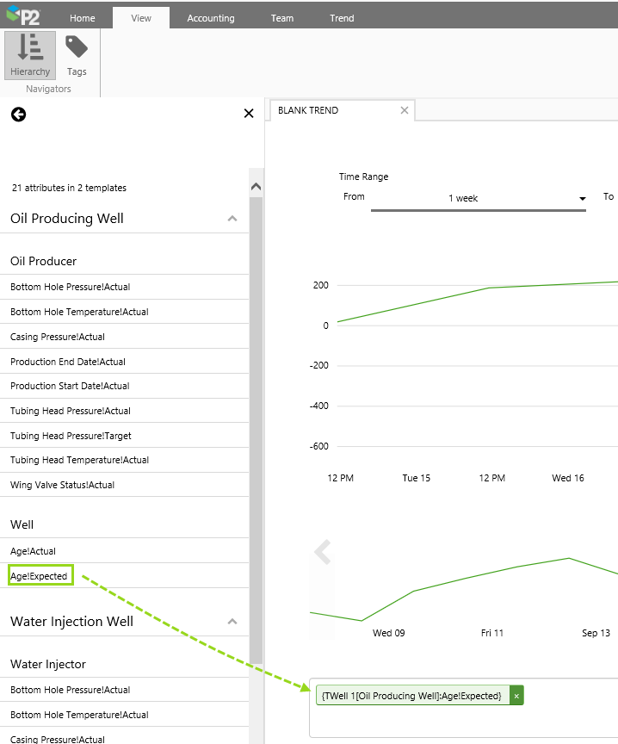The image size is (618, 744).
Task: Open the 1 week time range dropdown
Action: click(x=582, y=199)
